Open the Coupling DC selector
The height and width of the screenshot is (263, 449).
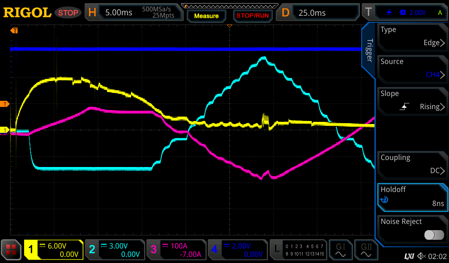(412, 165)
